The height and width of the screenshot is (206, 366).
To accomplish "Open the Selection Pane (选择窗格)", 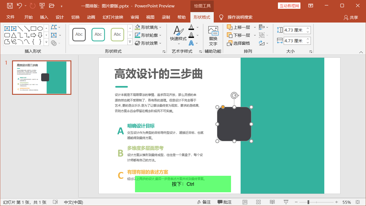I will [238, 43].
